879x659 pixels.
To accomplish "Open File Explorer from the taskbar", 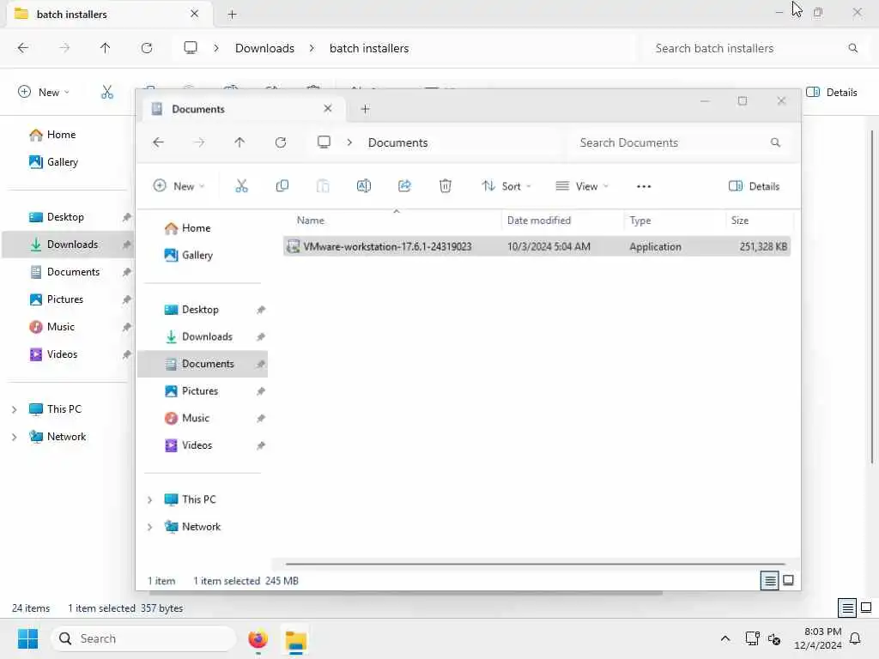I will click(295, 639).
